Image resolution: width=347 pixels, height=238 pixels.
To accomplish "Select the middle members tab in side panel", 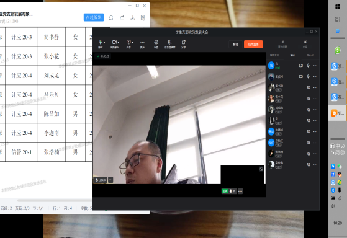I will (x=292, y=55).
